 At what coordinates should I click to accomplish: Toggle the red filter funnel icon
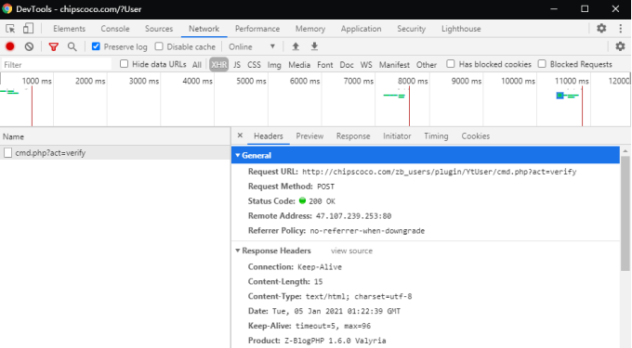[x=53, y=46]
